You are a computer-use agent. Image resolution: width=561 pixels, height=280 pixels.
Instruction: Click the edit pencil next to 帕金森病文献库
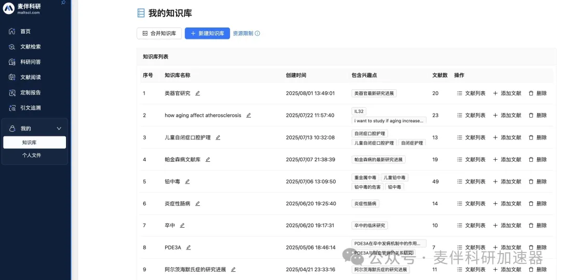tap(208, 160)
